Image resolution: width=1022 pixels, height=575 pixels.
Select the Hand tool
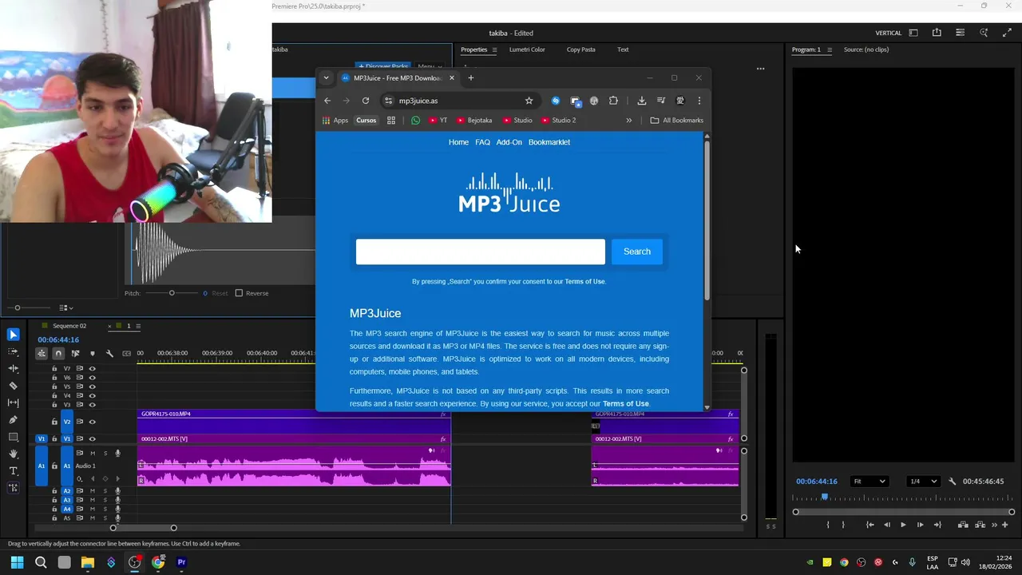pyautogui.click(x=13, y=454)
